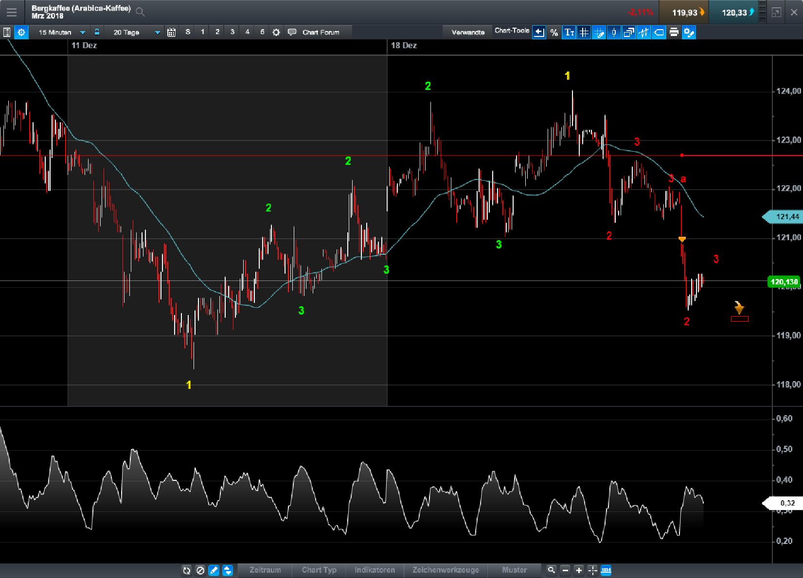803x578 pixels.
Task: Select the text annotation tool (Tt)
Action: (570, 33)
